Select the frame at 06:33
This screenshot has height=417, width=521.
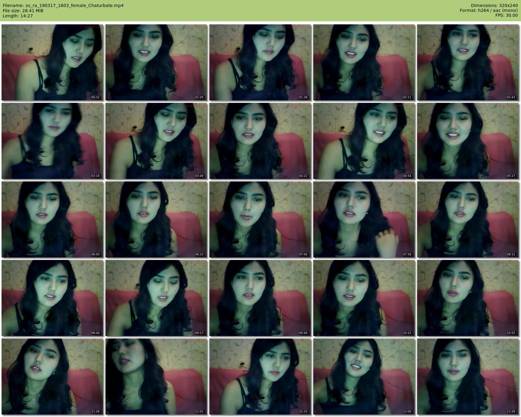click(156, 219)
